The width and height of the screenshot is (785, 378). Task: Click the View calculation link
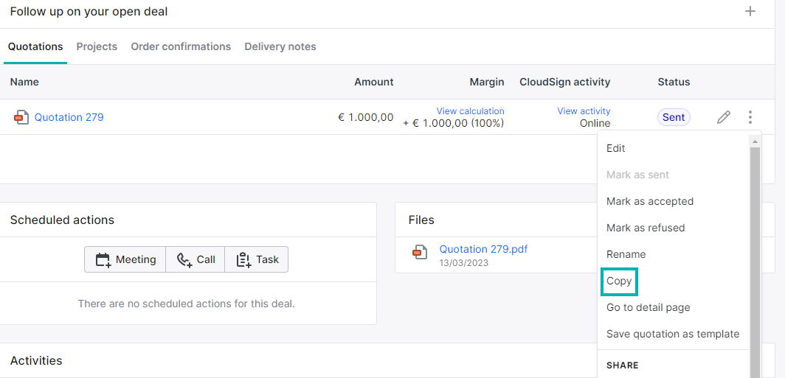[x=470, y=111]
